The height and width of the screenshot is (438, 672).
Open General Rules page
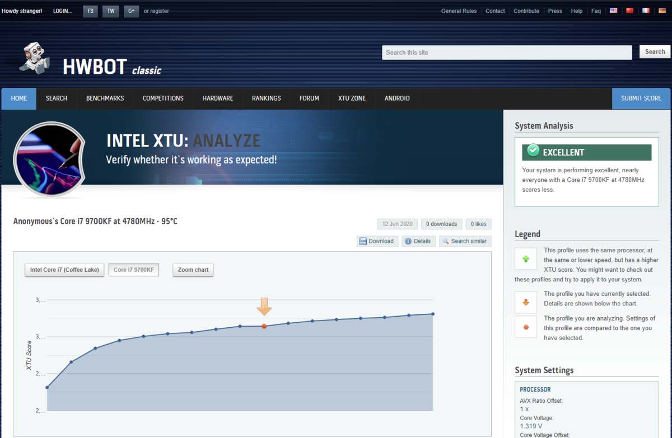[x=459, y=11]
